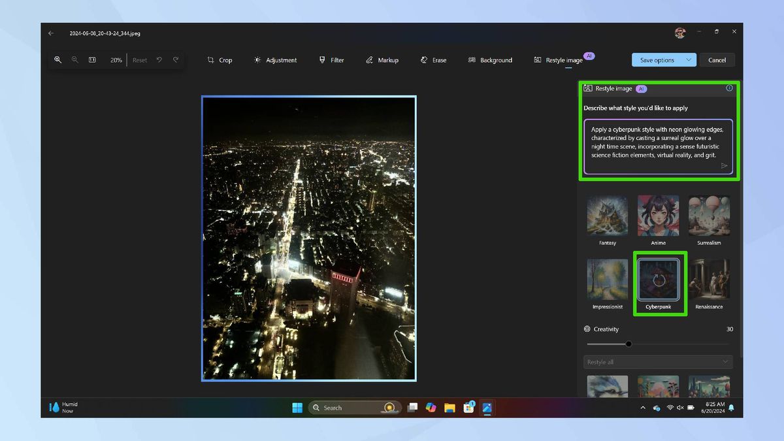Screen dimensions: 784x441
Task: Select the Filter tab
Action: point(331,60)
